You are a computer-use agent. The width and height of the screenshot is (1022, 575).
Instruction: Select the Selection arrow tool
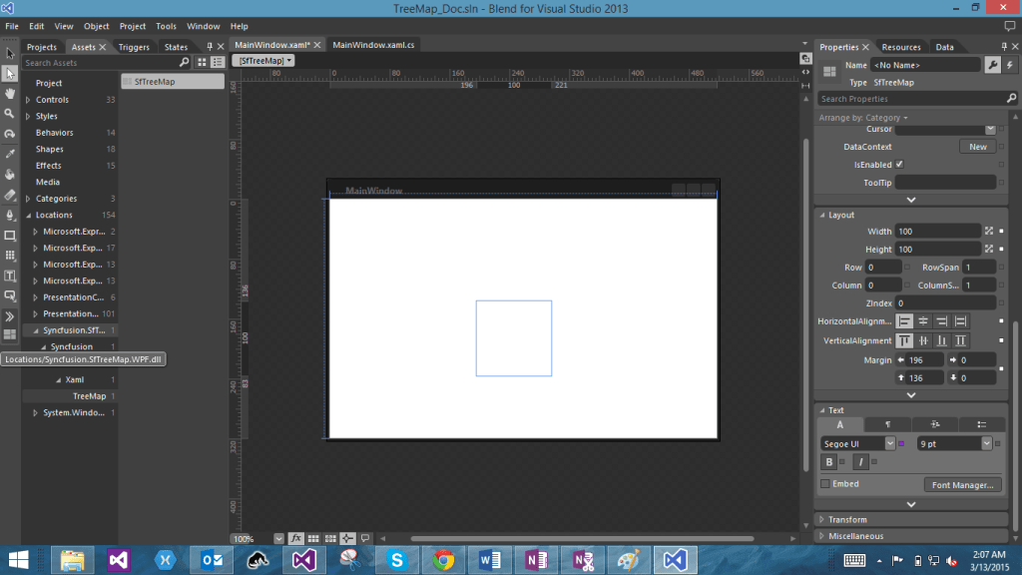point(10,54)
